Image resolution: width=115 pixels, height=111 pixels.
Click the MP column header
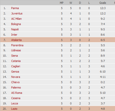[62, 3]
